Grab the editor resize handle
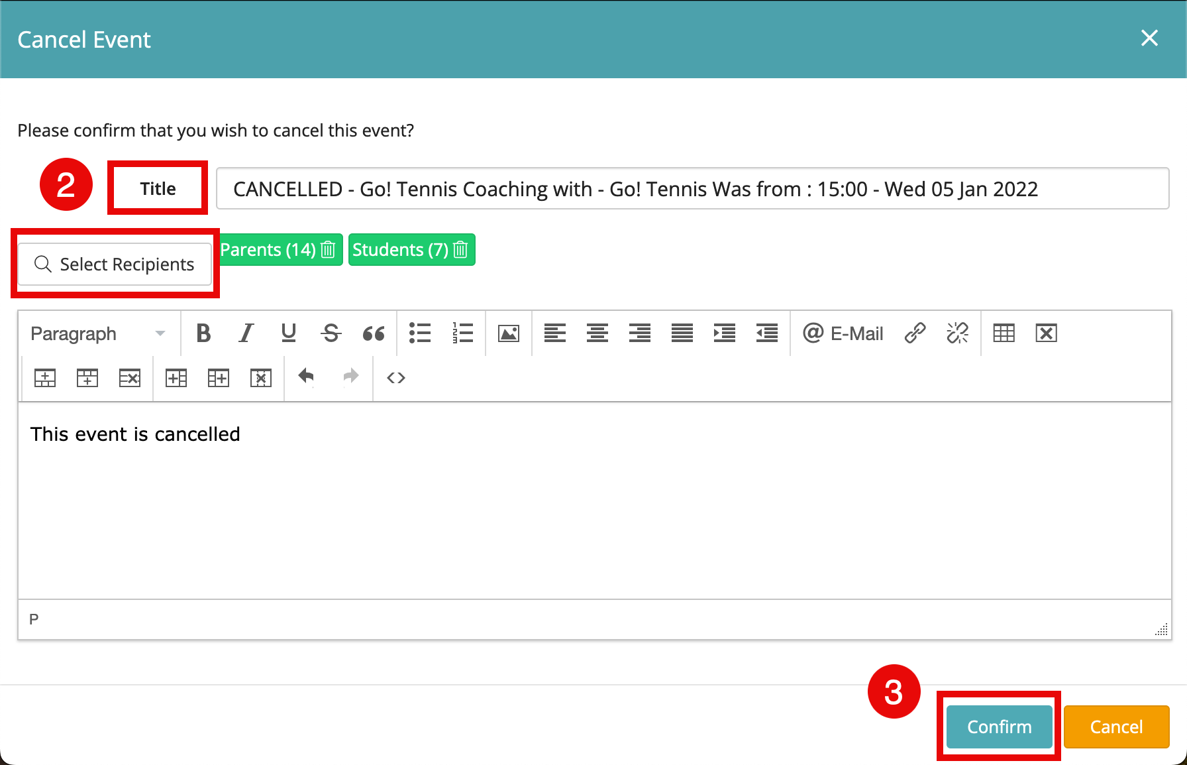Image resolution: width=1187 pixels, height=765 pixels. (1161, 630)
